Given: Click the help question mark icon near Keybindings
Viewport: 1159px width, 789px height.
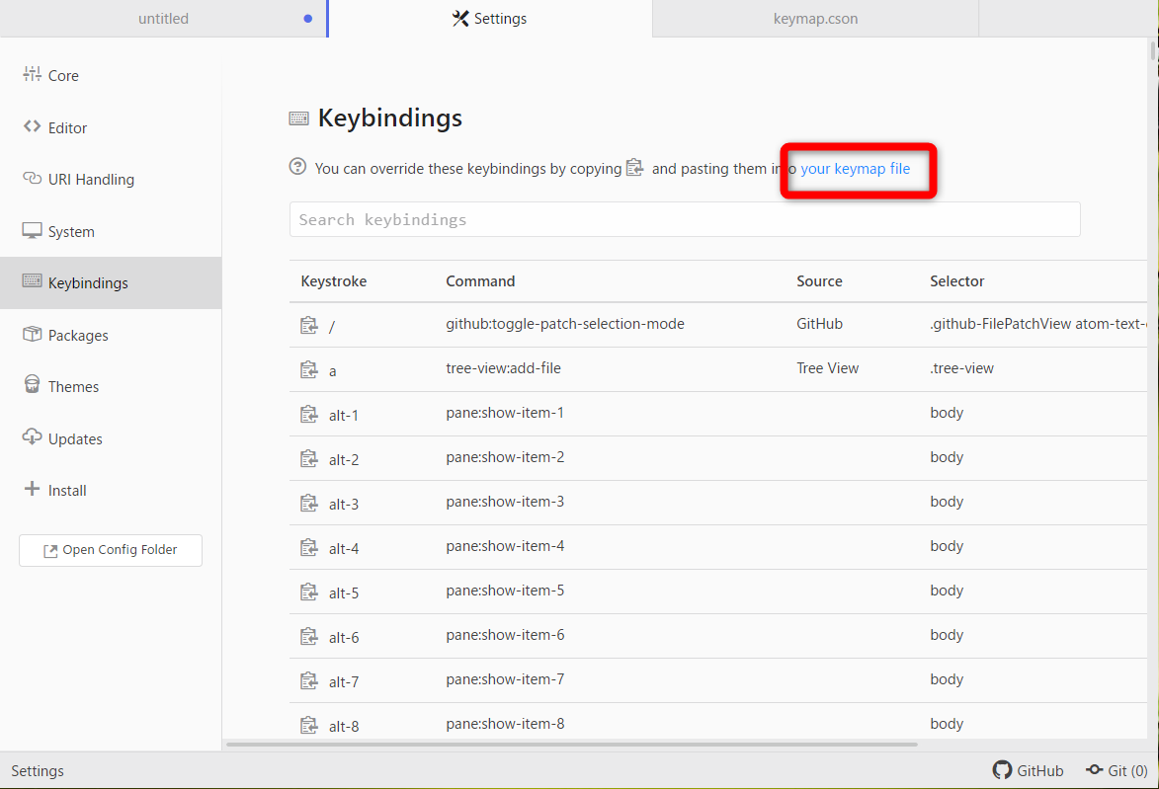Looking at the screenshot, I should 296,167.
